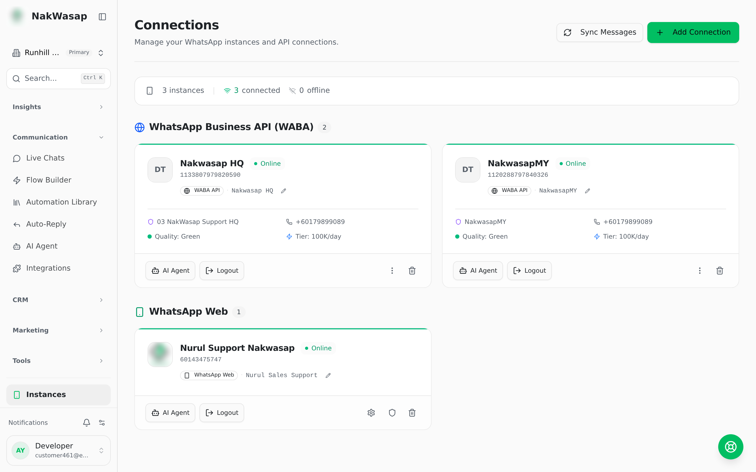Click the Nakwasap HQ DT avatar

click(x=160, y=169)
